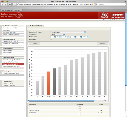Click the 20369 Anzahl value

[100, 112]
